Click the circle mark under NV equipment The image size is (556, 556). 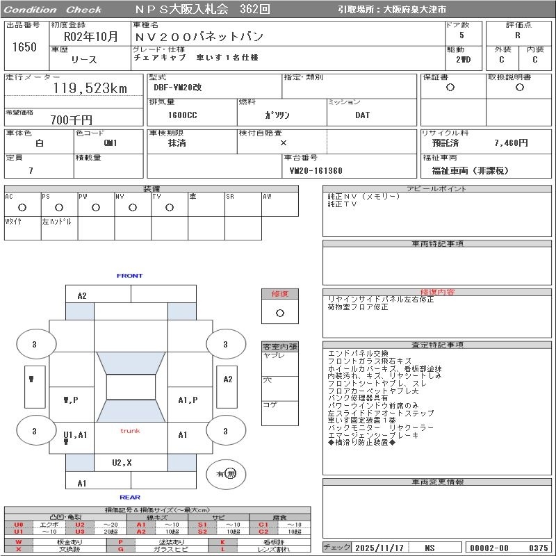tap(133, 207)
